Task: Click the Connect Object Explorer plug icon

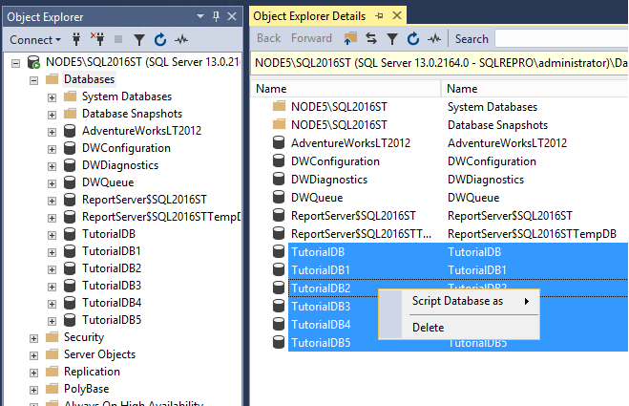Action: pos(78,40)
